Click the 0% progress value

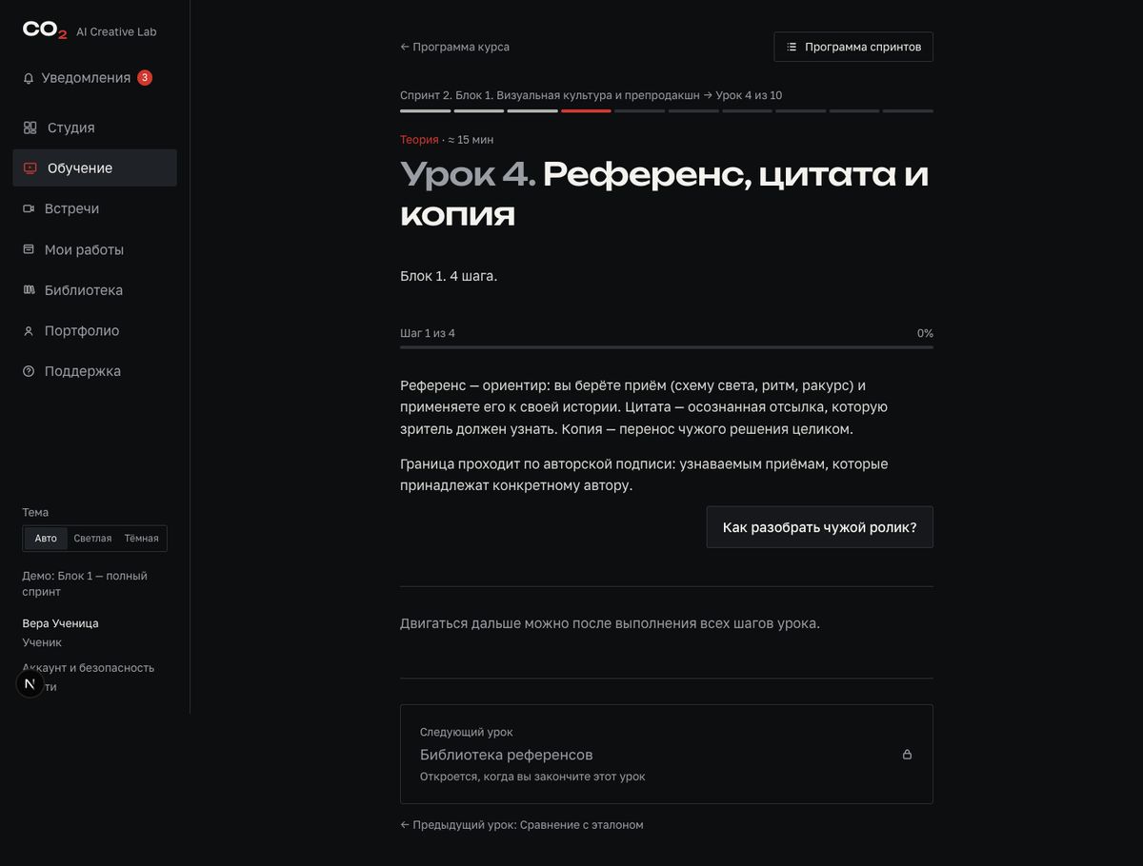click(925, 333)
